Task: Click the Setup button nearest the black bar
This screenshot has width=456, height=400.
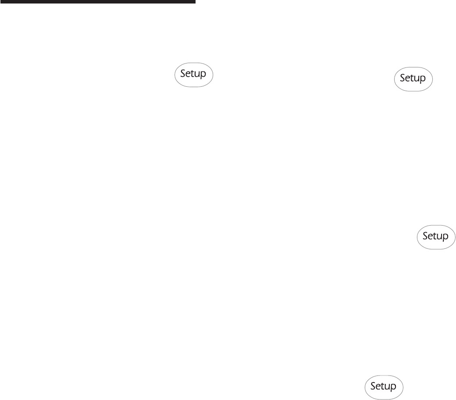Action: pyautogui.click(x=194, y=75)
